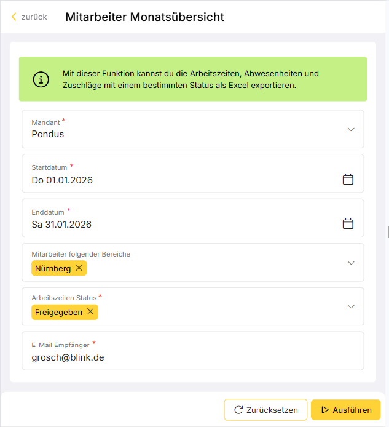The image size is (389, 427).
Task: Click the info circle icon in green banner
Action: coord(41,79)
